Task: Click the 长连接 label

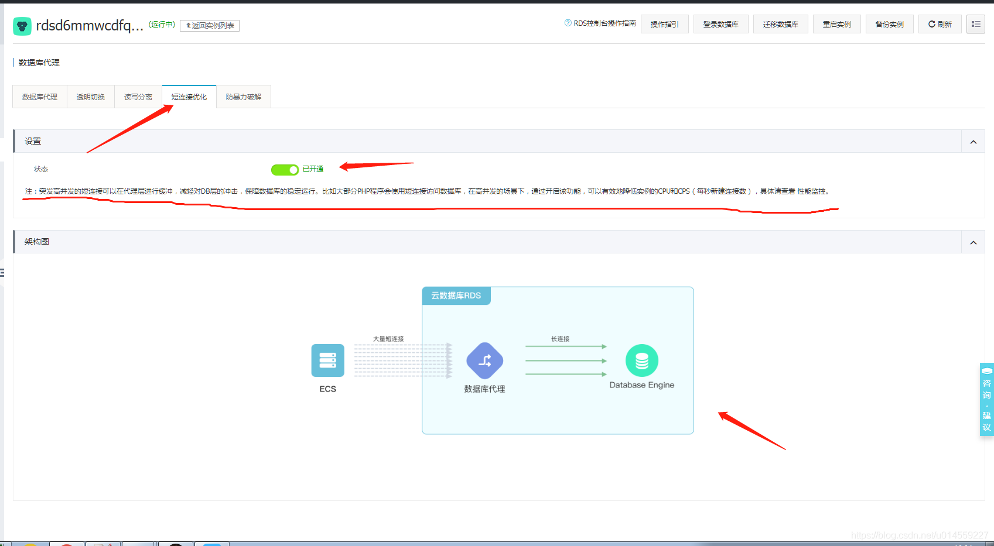Action: [560, 339]
